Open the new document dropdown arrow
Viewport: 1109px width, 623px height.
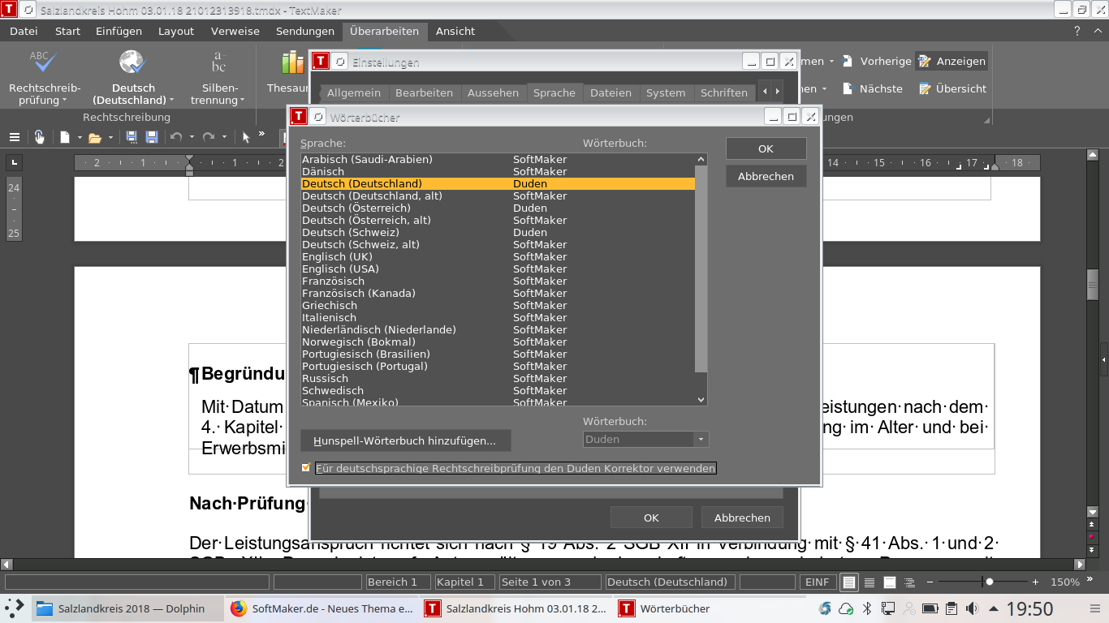(80, 138)
